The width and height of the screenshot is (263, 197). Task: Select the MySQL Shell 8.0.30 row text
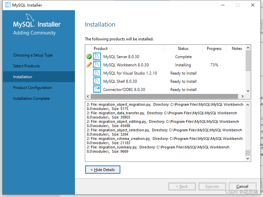[120, 81]
